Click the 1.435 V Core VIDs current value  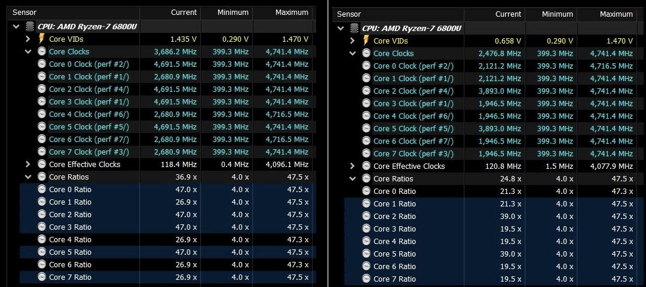point(183,39)
